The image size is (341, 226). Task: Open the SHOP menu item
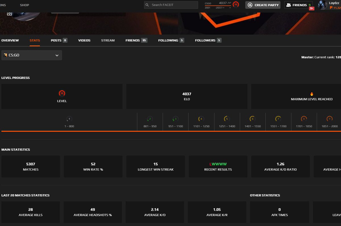click(x=24, y=5)
